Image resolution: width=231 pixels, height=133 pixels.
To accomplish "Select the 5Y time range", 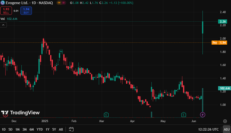I will 54,129.
